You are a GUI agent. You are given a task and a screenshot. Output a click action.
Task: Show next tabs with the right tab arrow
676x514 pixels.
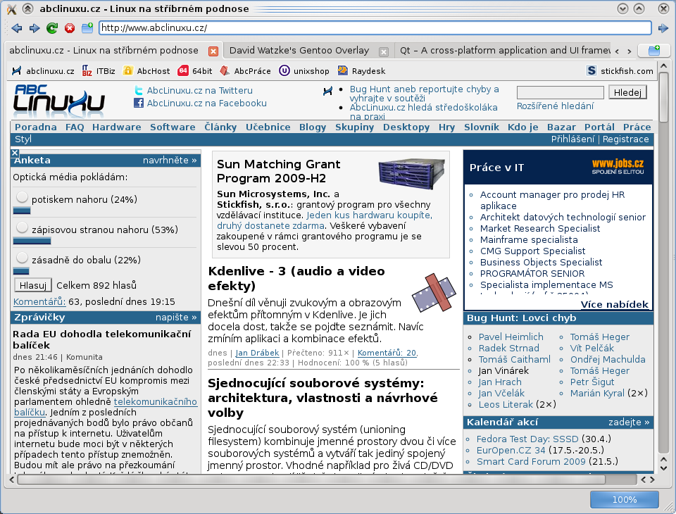click(x=630, y=51)
